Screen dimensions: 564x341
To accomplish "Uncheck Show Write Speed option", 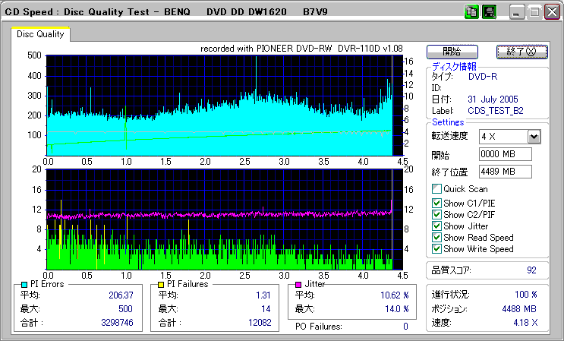I will click(436, 248).
